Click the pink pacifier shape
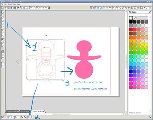The height and width of the screenshot is (120, 153). click(x=84, y=59)
